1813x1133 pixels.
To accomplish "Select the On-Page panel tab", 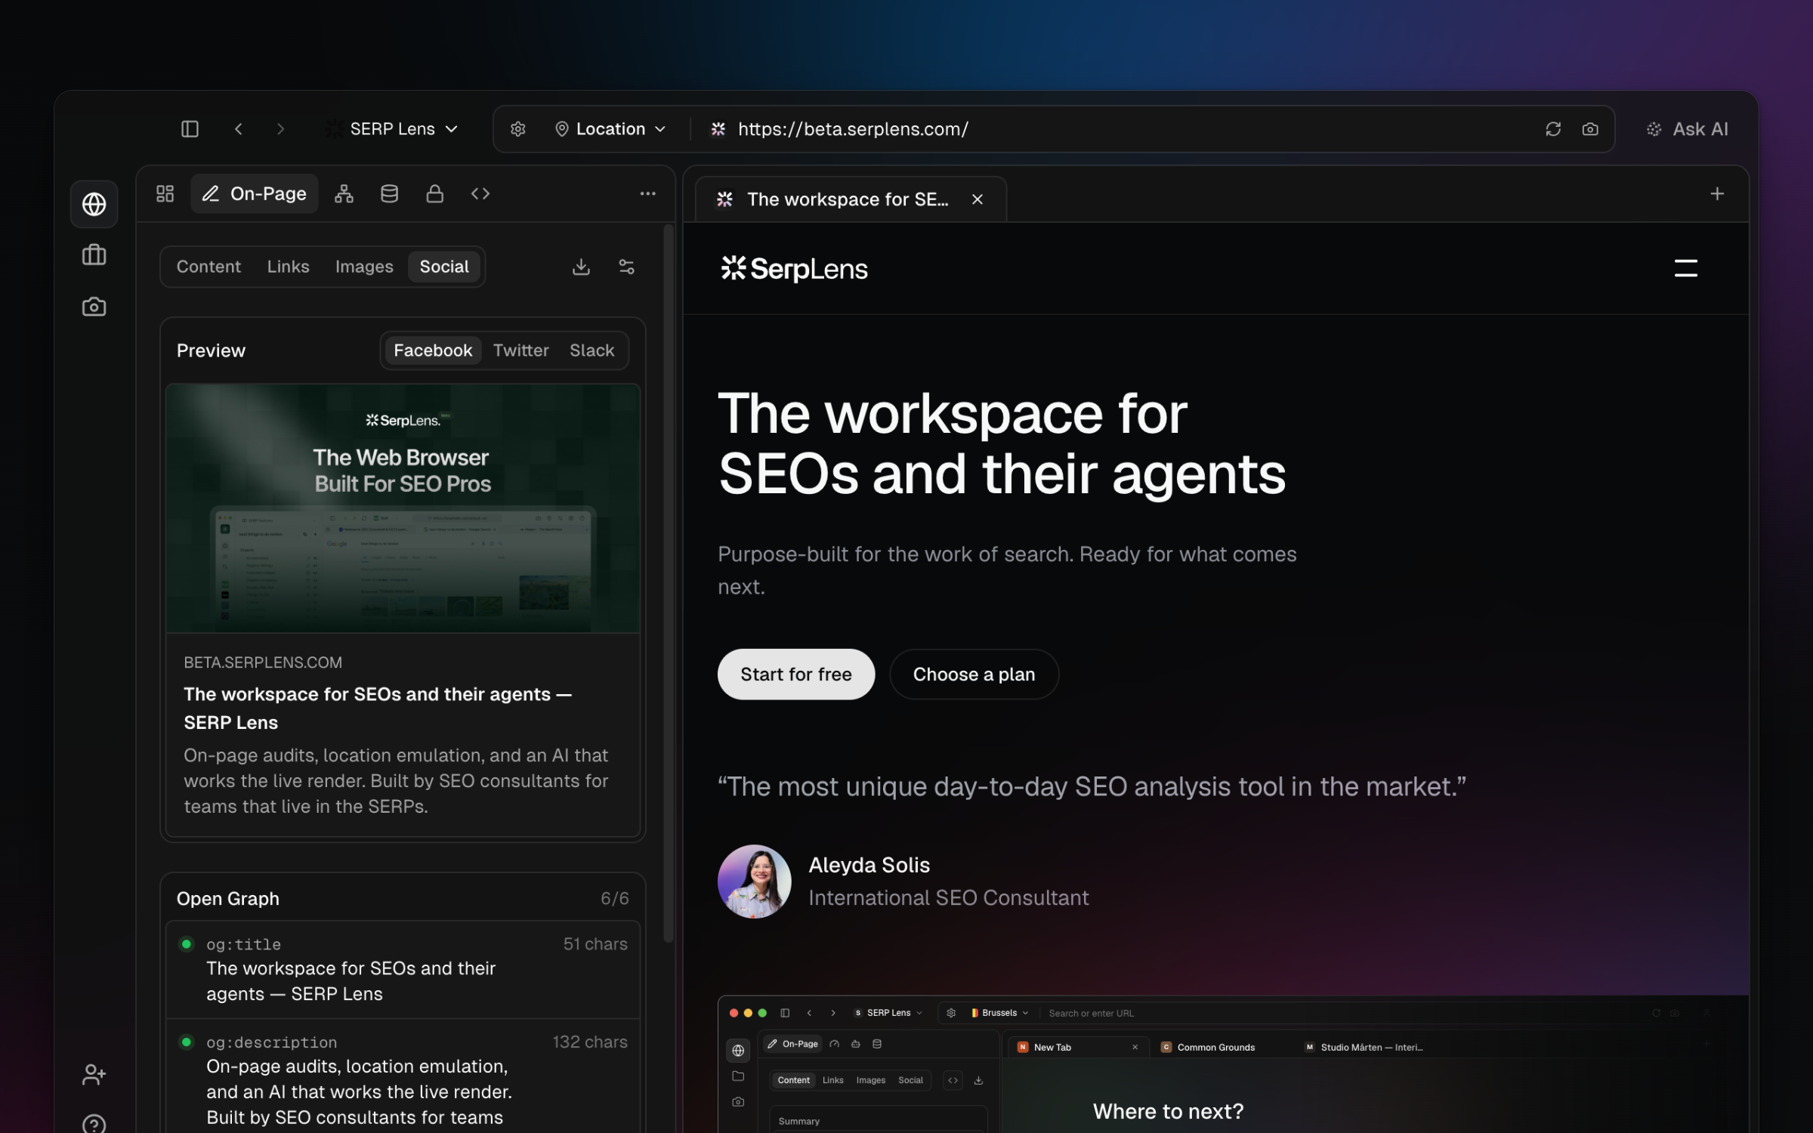I will coord(255,194).
